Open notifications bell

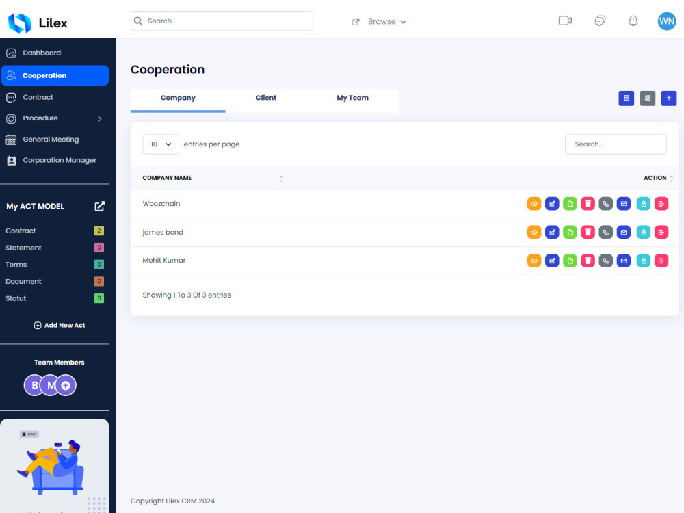pyautogui.click(x=633, y=21)
